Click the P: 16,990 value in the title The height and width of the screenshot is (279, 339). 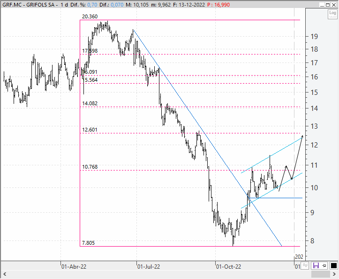click(x=218, y=5)
